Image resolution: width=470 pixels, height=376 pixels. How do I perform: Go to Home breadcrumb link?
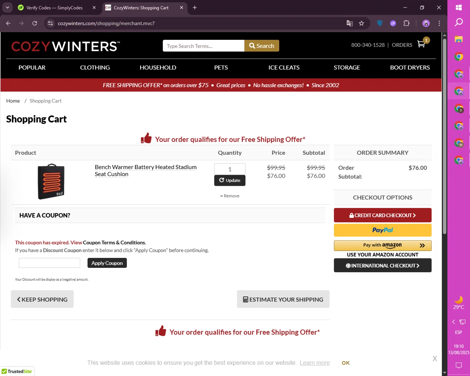tap(13, 101)
